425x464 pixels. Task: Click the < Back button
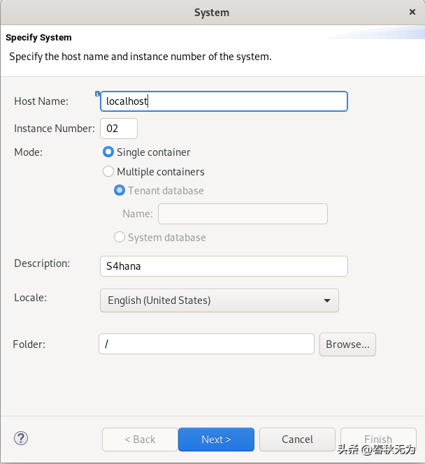(x=140, y=440)
